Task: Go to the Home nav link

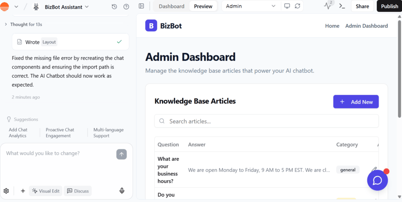Action: point(332,26)
